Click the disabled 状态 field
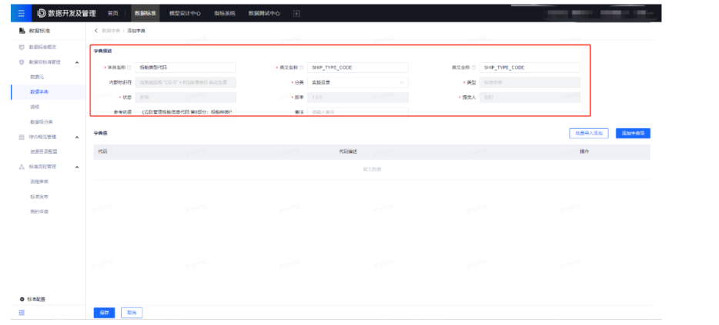 (x=186, y=98)
